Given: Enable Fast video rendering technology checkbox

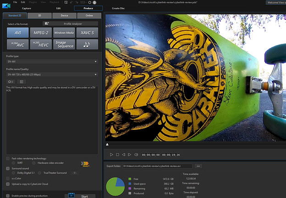Looking at the screenshot, I should 8,159.
